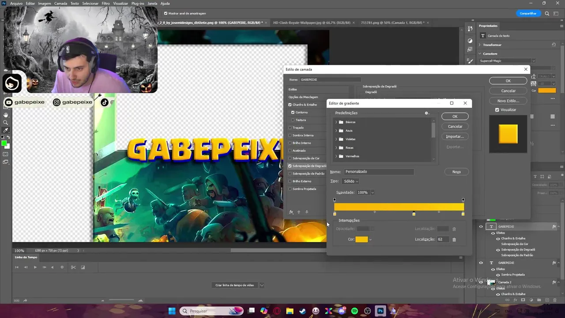The image size is (565, 318).
Task: Enable Textura checkbox
Action: pos(293,120)
